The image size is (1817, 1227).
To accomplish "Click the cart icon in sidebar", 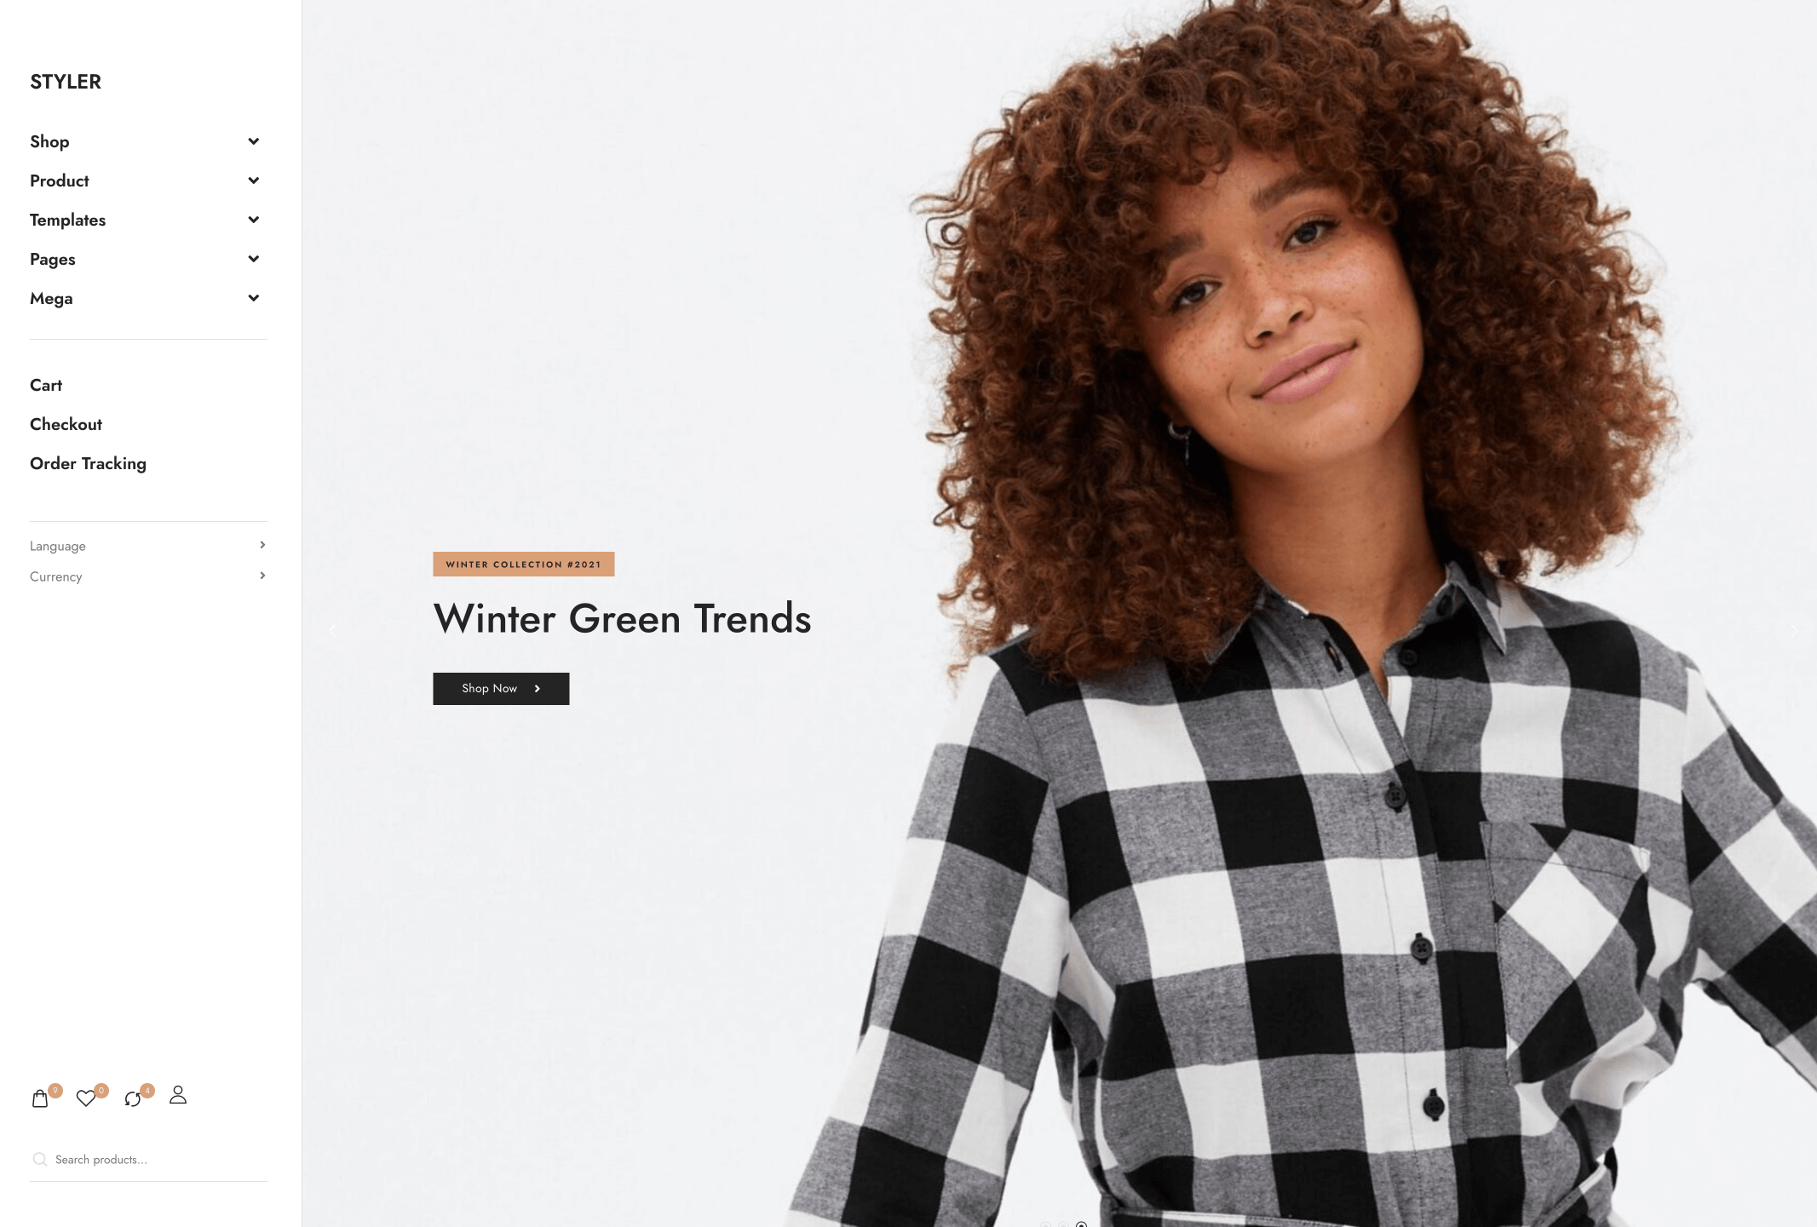I will [40, 1097].
